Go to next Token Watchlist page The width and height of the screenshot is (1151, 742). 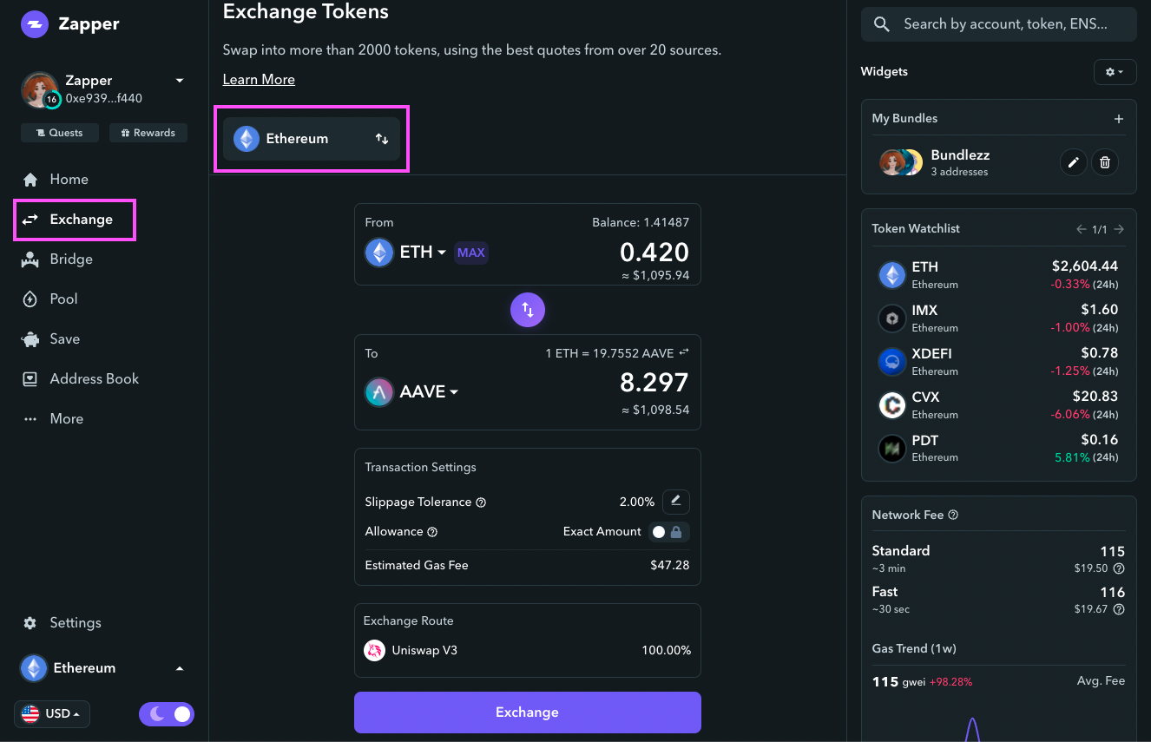1120,229
